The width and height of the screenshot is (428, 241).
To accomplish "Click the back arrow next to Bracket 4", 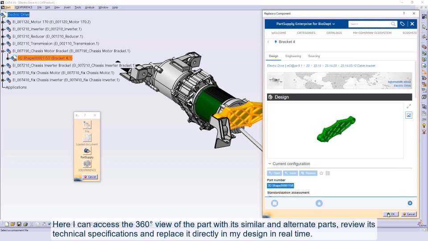I will (268, 42).
